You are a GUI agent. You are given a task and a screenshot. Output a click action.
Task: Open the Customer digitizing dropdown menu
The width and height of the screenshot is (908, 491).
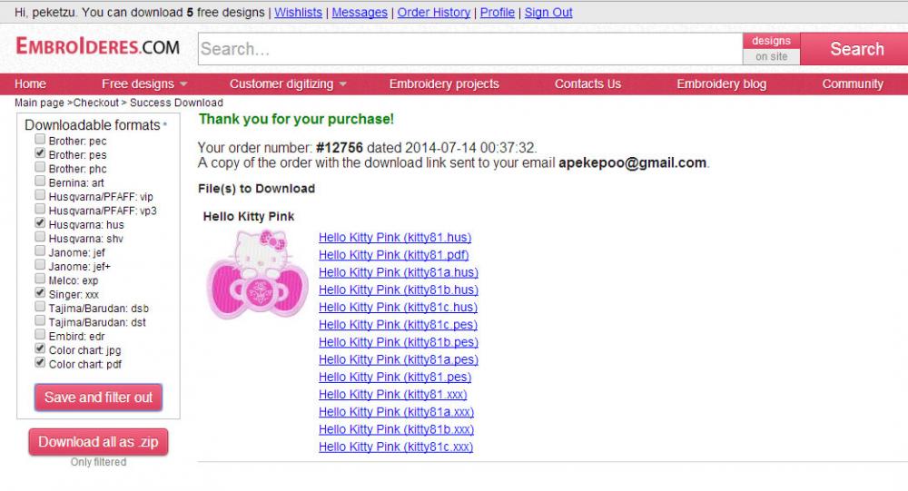click(288, 83)
